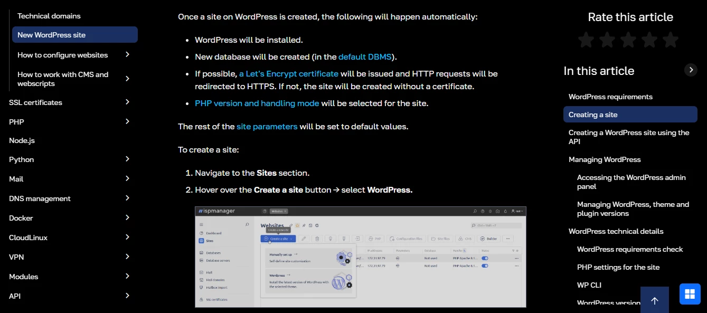The height and width of the screenshot is (313, 707).
Task: Open the root user menu in ispmanager header
Action: (516, 211)
